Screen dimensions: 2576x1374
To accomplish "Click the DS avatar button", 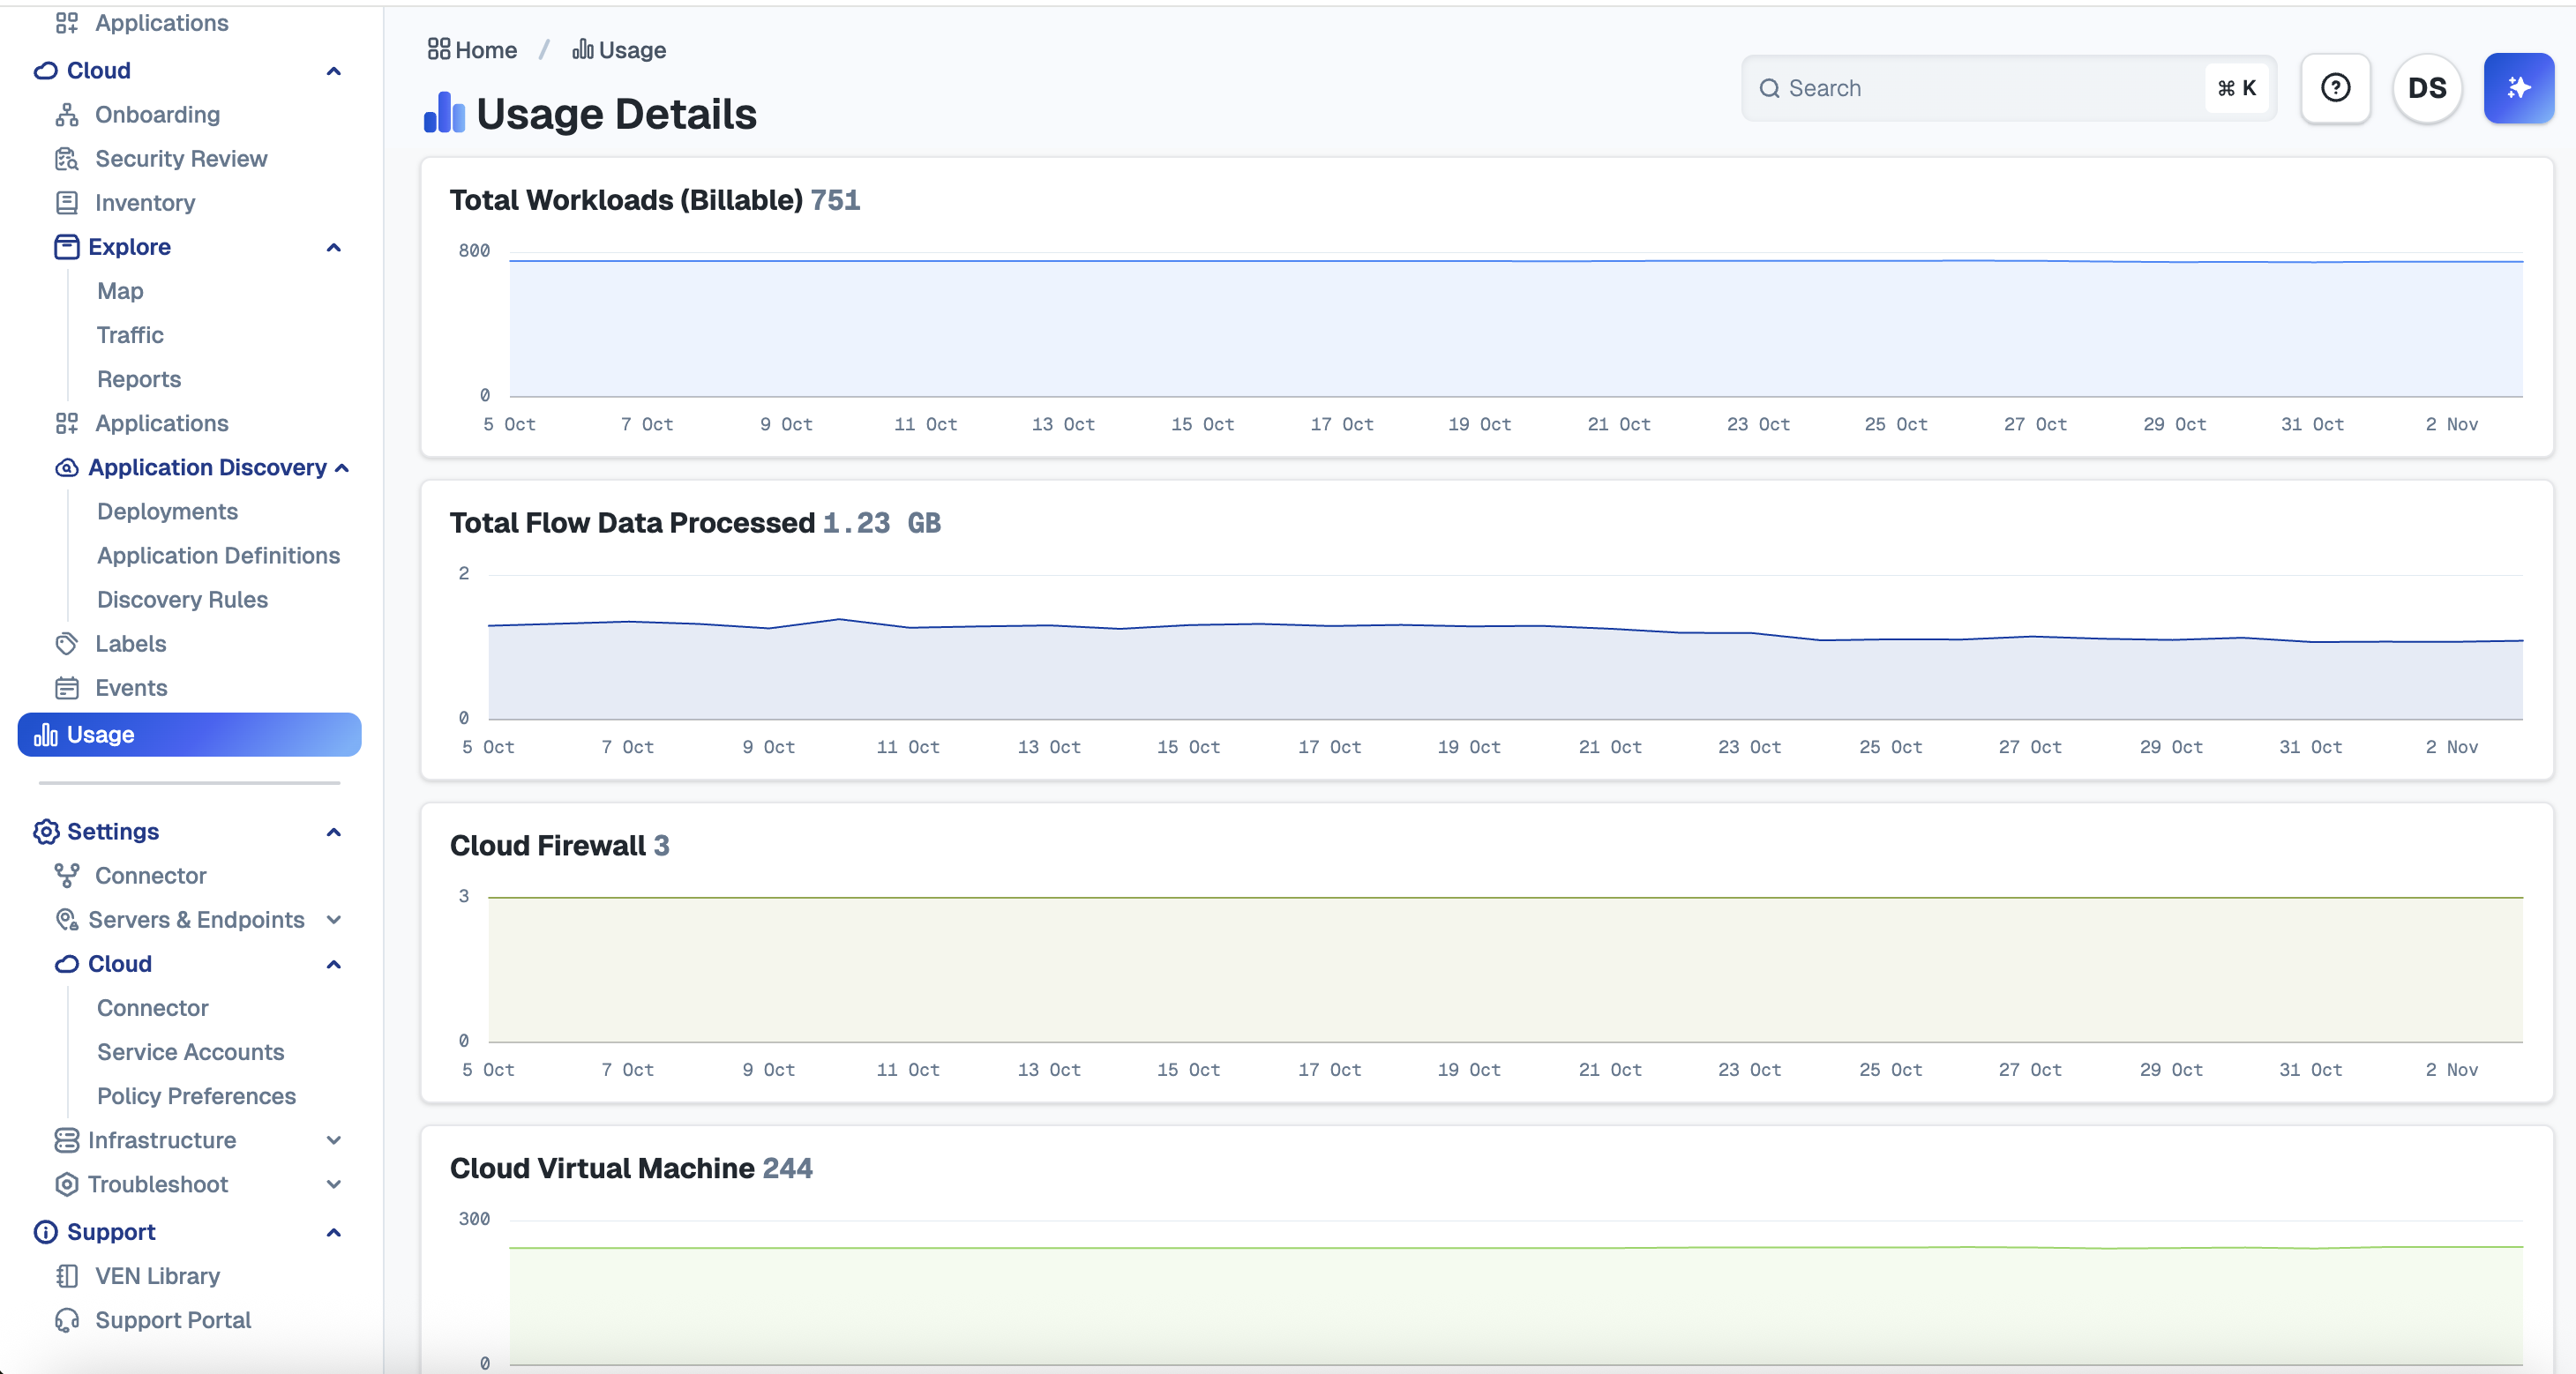I will click(2427, 88).
